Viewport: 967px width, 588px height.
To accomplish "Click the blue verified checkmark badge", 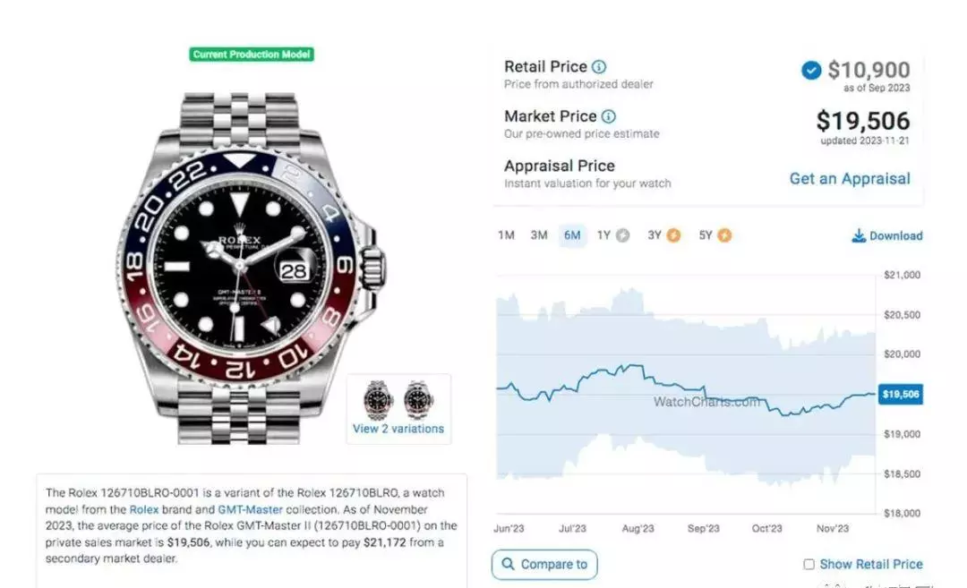I will pos(811,71).
